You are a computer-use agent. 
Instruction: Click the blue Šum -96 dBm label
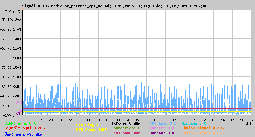tap(23, 134)
